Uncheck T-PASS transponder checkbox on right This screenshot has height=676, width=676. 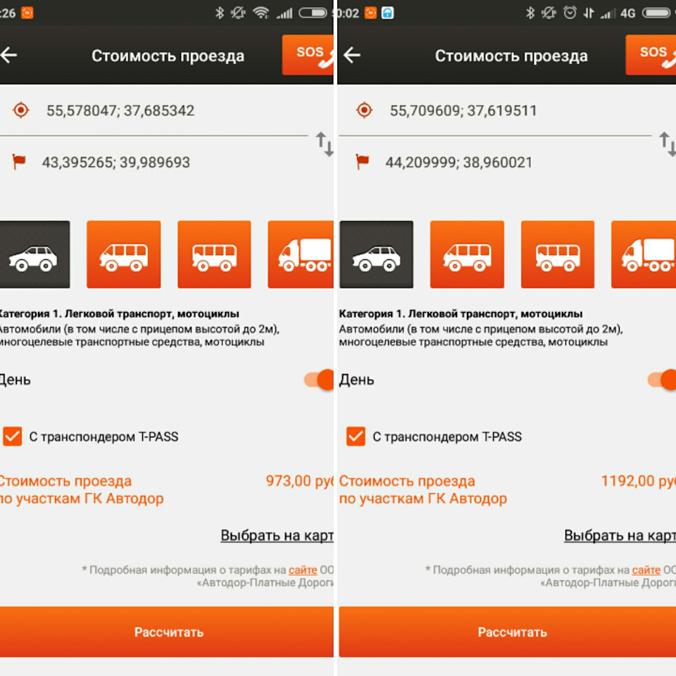[356, 437]
